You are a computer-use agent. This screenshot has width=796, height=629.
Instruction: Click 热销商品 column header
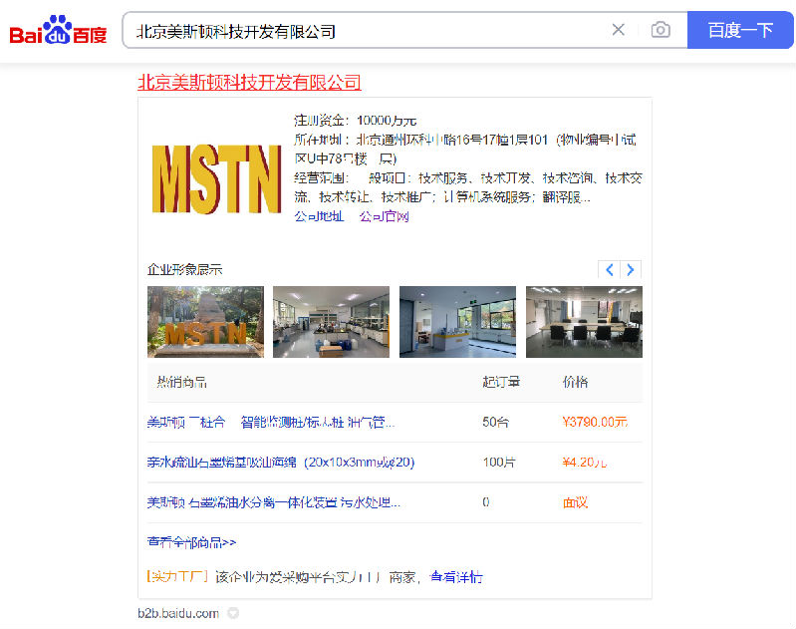[181, 382]
